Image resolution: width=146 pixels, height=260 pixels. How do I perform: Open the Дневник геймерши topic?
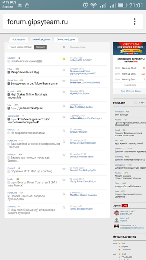30,108
